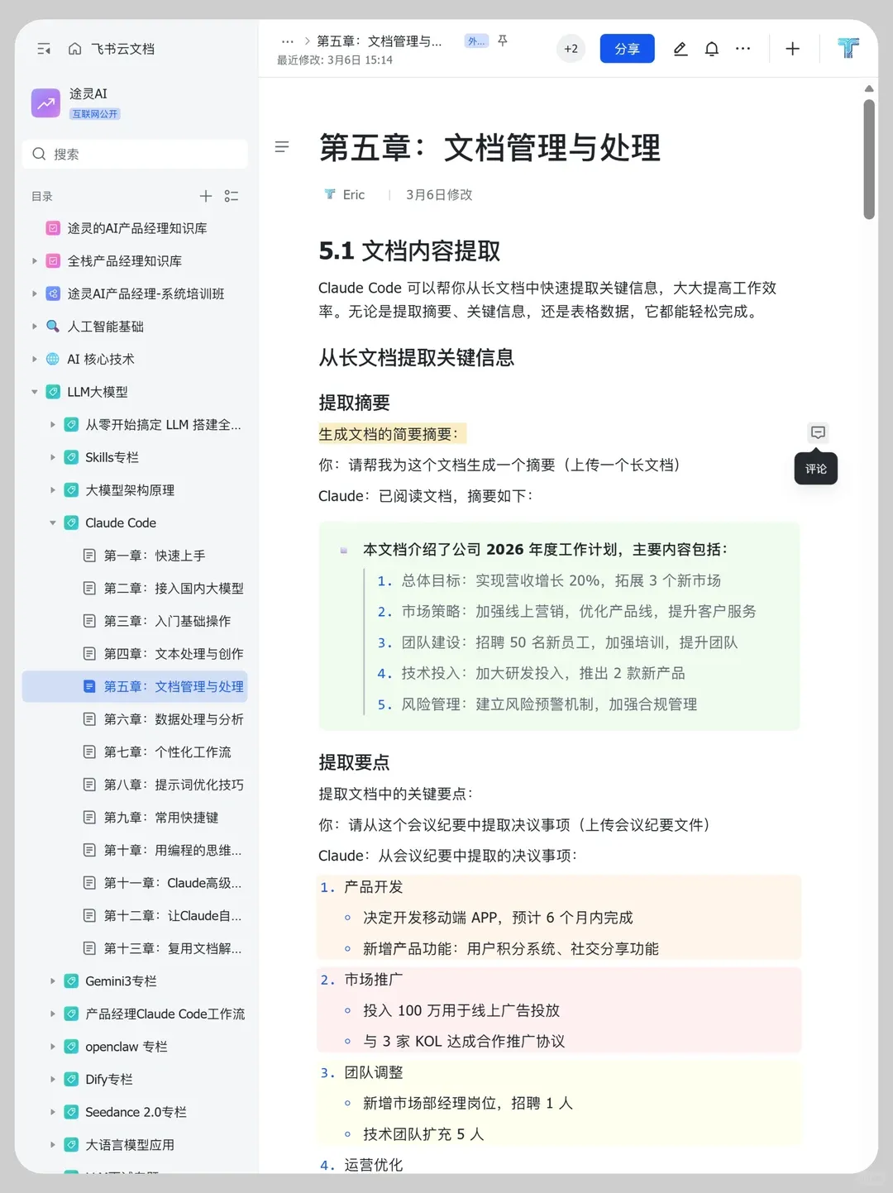Screen dimensions: 893x1193
Task: Click the edit pencil icon in the top bar
Action: tap(680, 49)
